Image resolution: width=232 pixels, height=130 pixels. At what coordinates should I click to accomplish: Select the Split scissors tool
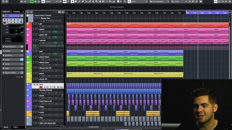tap(86, 1)
